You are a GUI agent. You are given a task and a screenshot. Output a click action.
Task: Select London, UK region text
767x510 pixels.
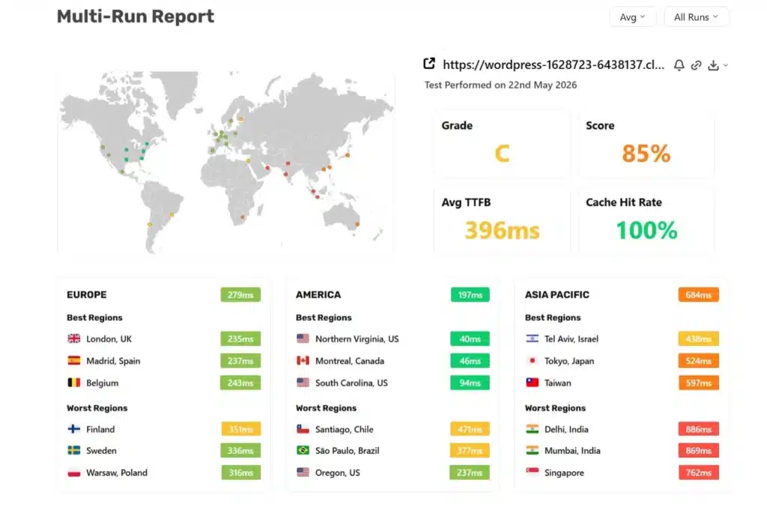[109, 339]
